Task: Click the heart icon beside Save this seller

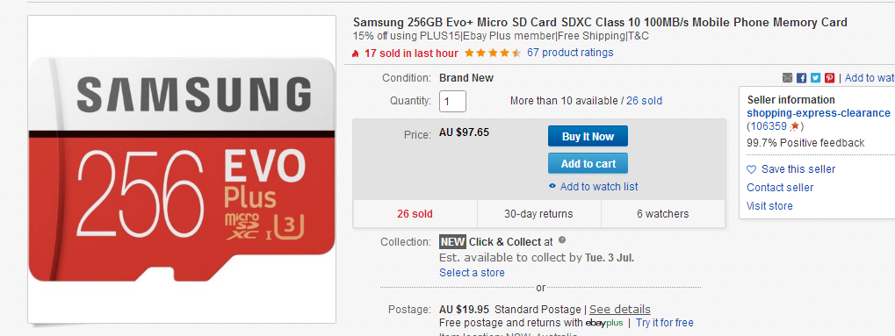Action: pyautogui.click(x=751, y=169)
